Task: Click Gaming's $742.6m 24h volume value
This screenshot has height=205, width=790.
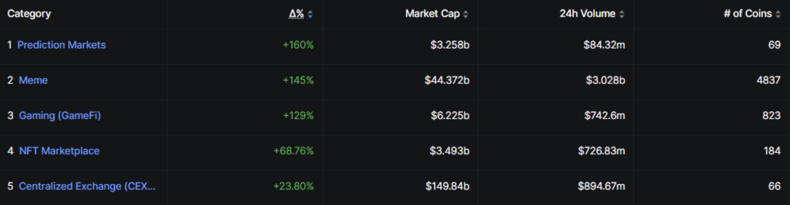Action: click(604, 116)
